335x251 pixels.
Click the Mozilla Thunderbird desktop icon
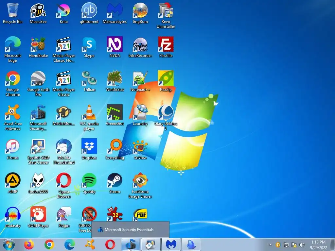pyautogui.click(x=64, y=152)
